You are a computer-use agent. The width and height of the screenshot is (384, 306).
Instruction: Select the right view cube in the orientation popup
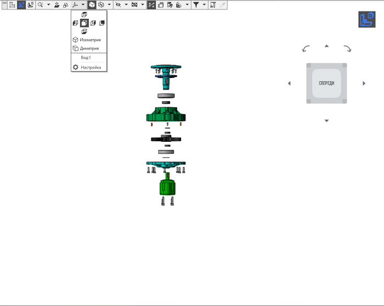click(93, 23)
